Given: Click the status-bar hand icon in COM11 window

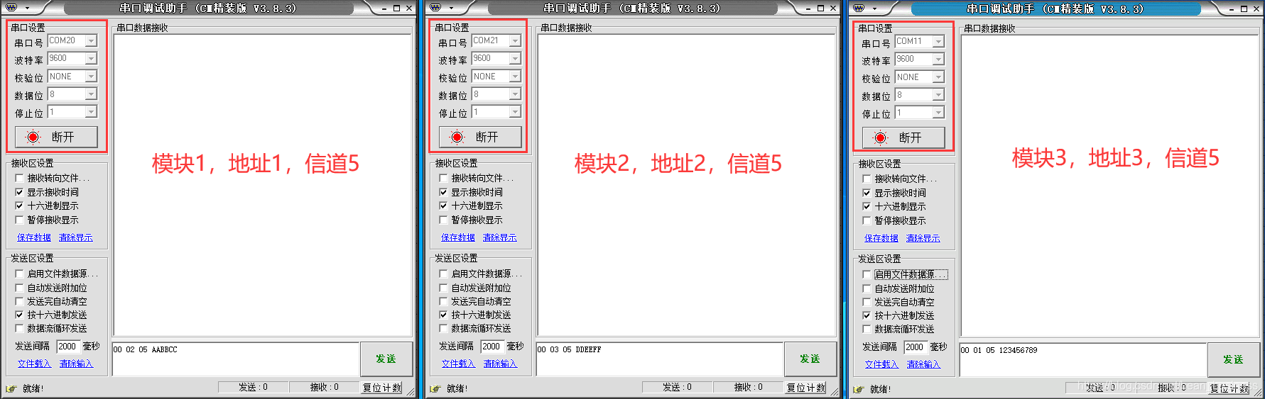Looking at the screenshot, I should [x=858, y=389].
